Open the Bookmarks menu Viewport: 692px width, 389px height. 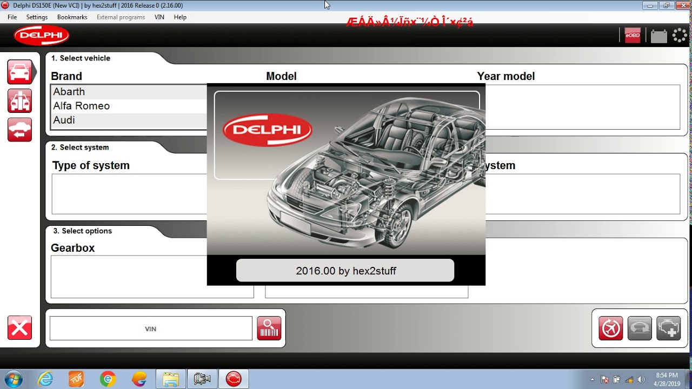72,17
